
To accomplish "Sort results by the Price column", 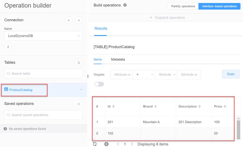I will point(225,106).
